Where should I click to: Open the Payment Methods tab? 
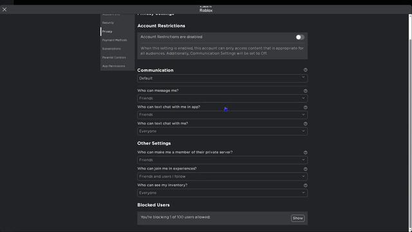[x=115, y=40]
